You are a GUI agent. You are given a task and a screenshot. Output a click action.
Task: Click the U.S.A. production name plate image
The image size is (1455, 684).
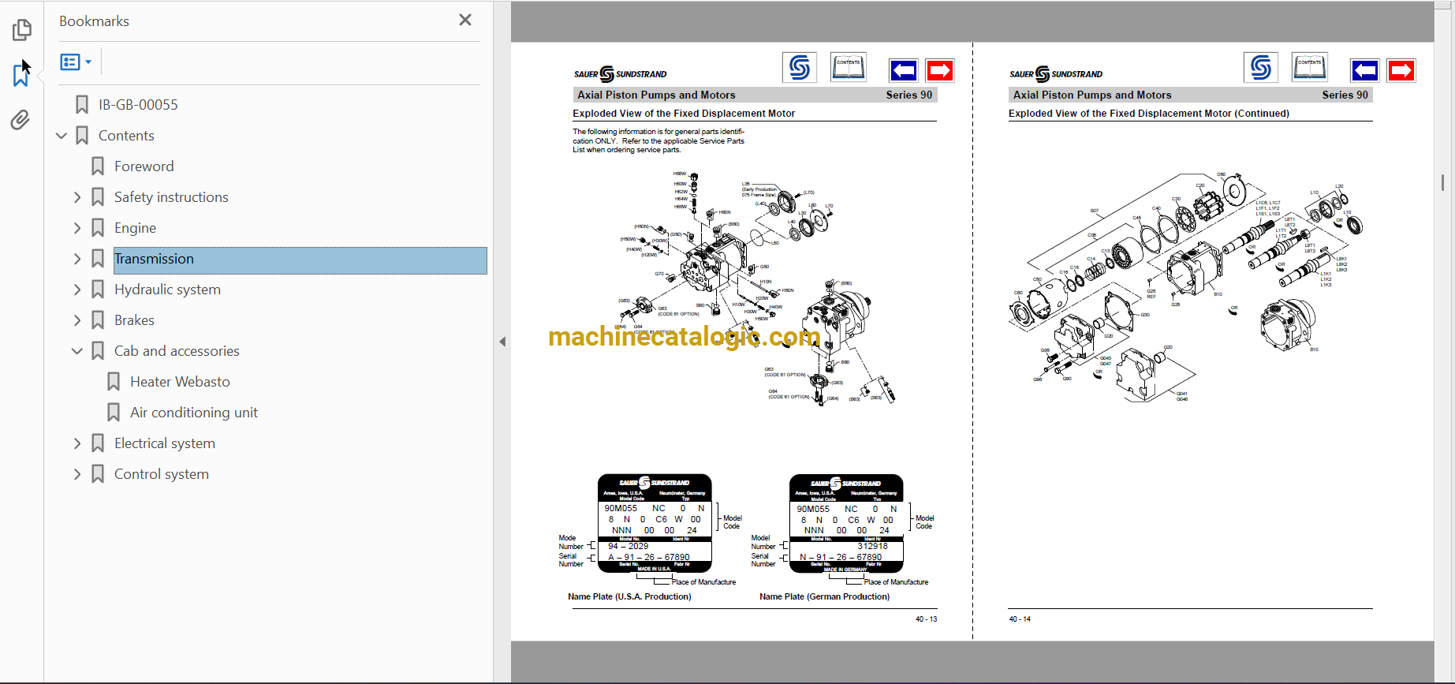click(x=655, y=524)
